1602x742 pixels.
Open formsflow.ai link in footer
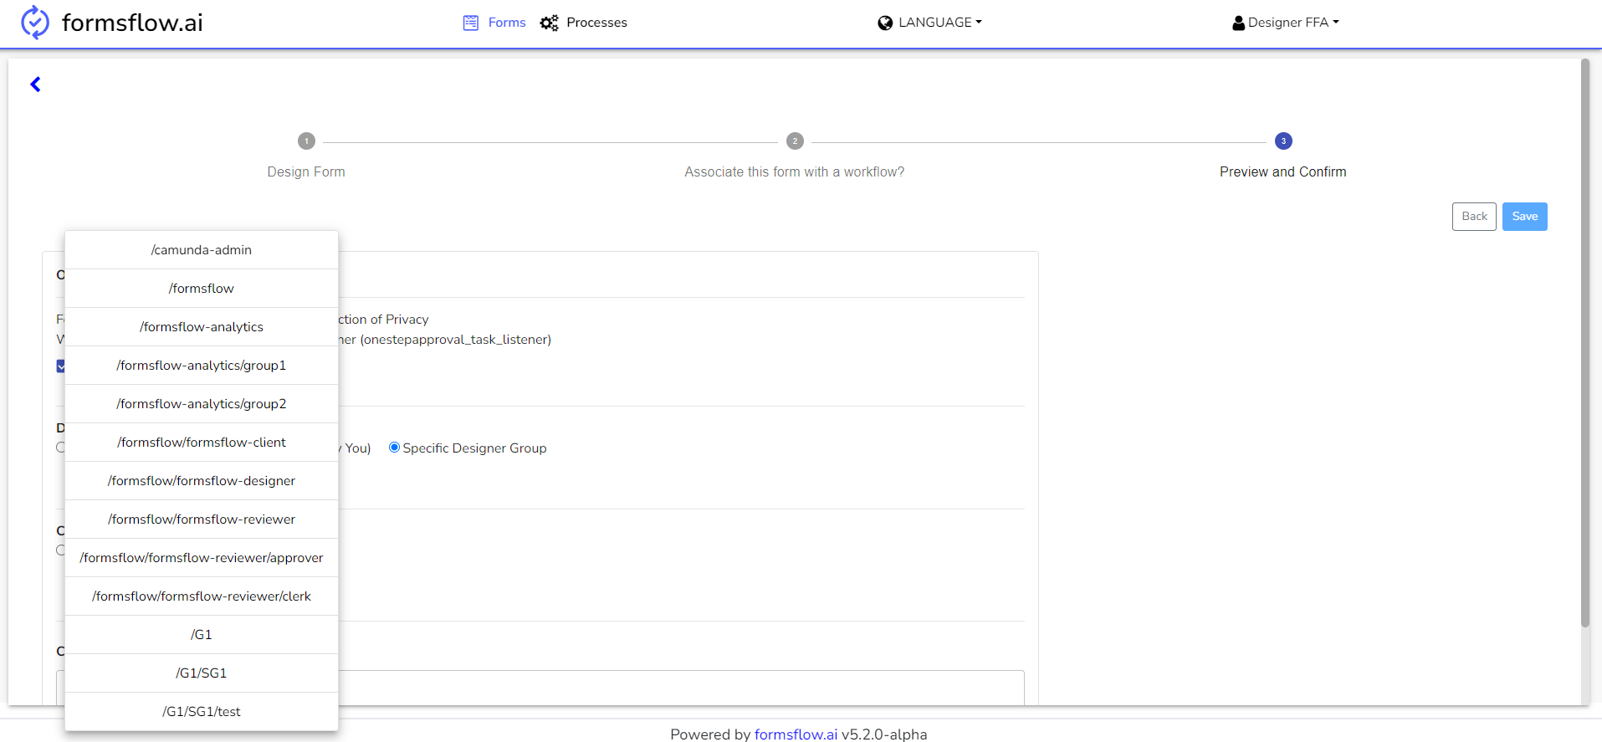[796, 734]
